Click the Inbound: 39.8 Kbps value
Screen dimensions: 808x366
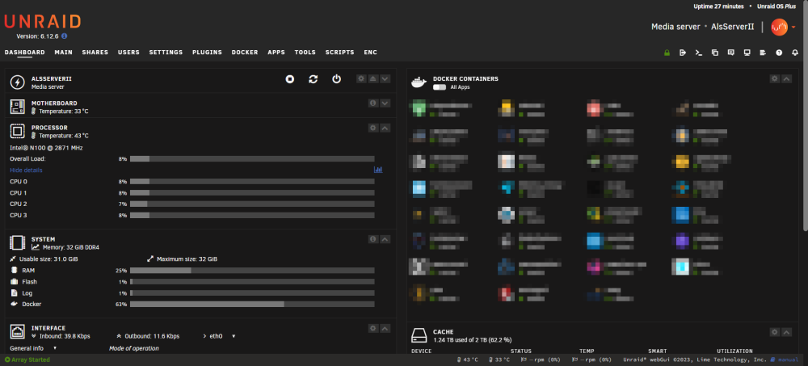[65, 336]
